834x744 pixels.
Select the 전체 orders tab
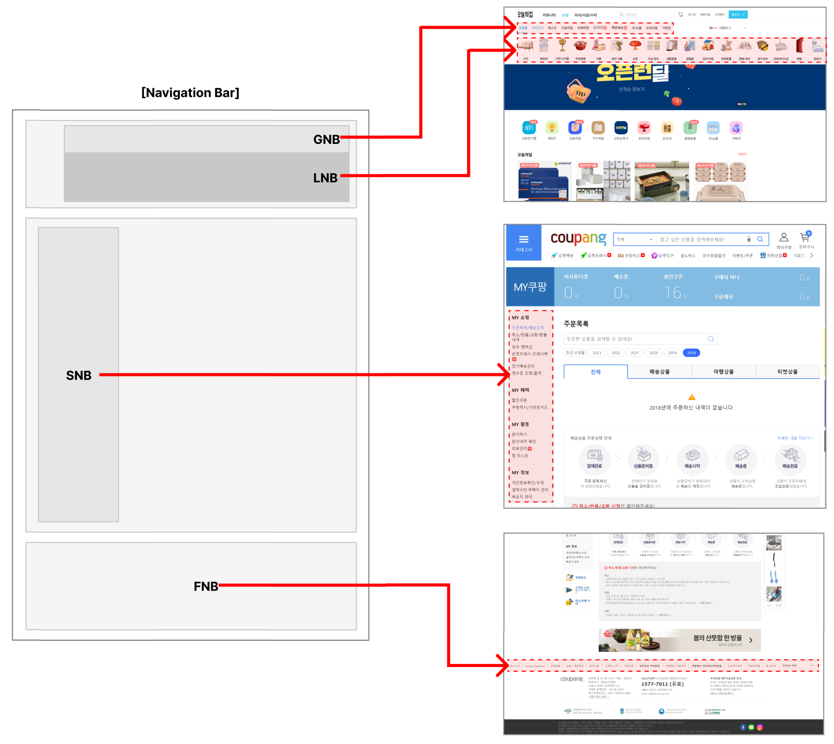click(596, 372)
